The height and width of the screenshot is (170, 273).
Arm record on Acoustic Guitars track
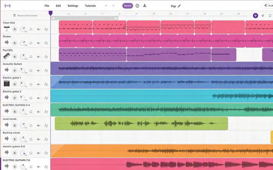pos(15,71)
